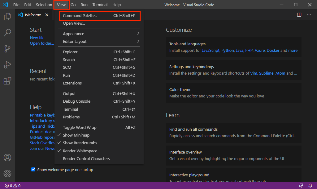The image size is (317, 189).
Task: Choose Output in the View menu
Action: (99, 94)
